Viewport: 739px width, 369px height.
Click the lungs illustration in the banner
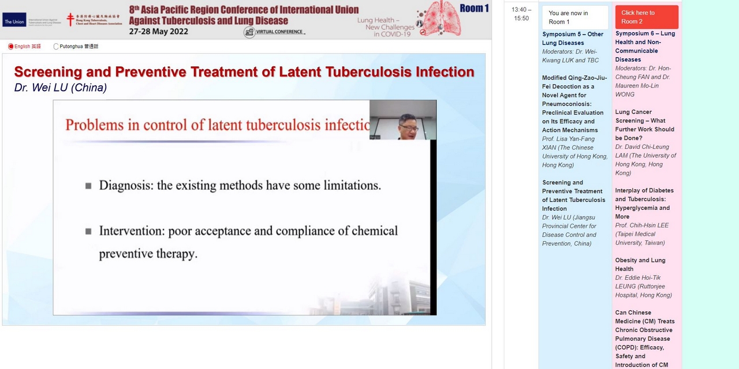click(x=442, y=18)
